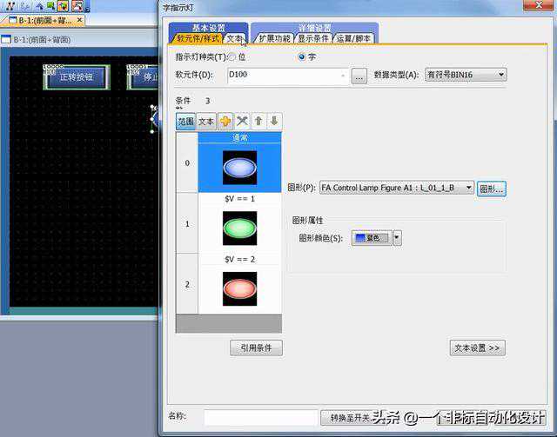
Task: Move condition up with the up arrow
Action: [x=258, y=122]
